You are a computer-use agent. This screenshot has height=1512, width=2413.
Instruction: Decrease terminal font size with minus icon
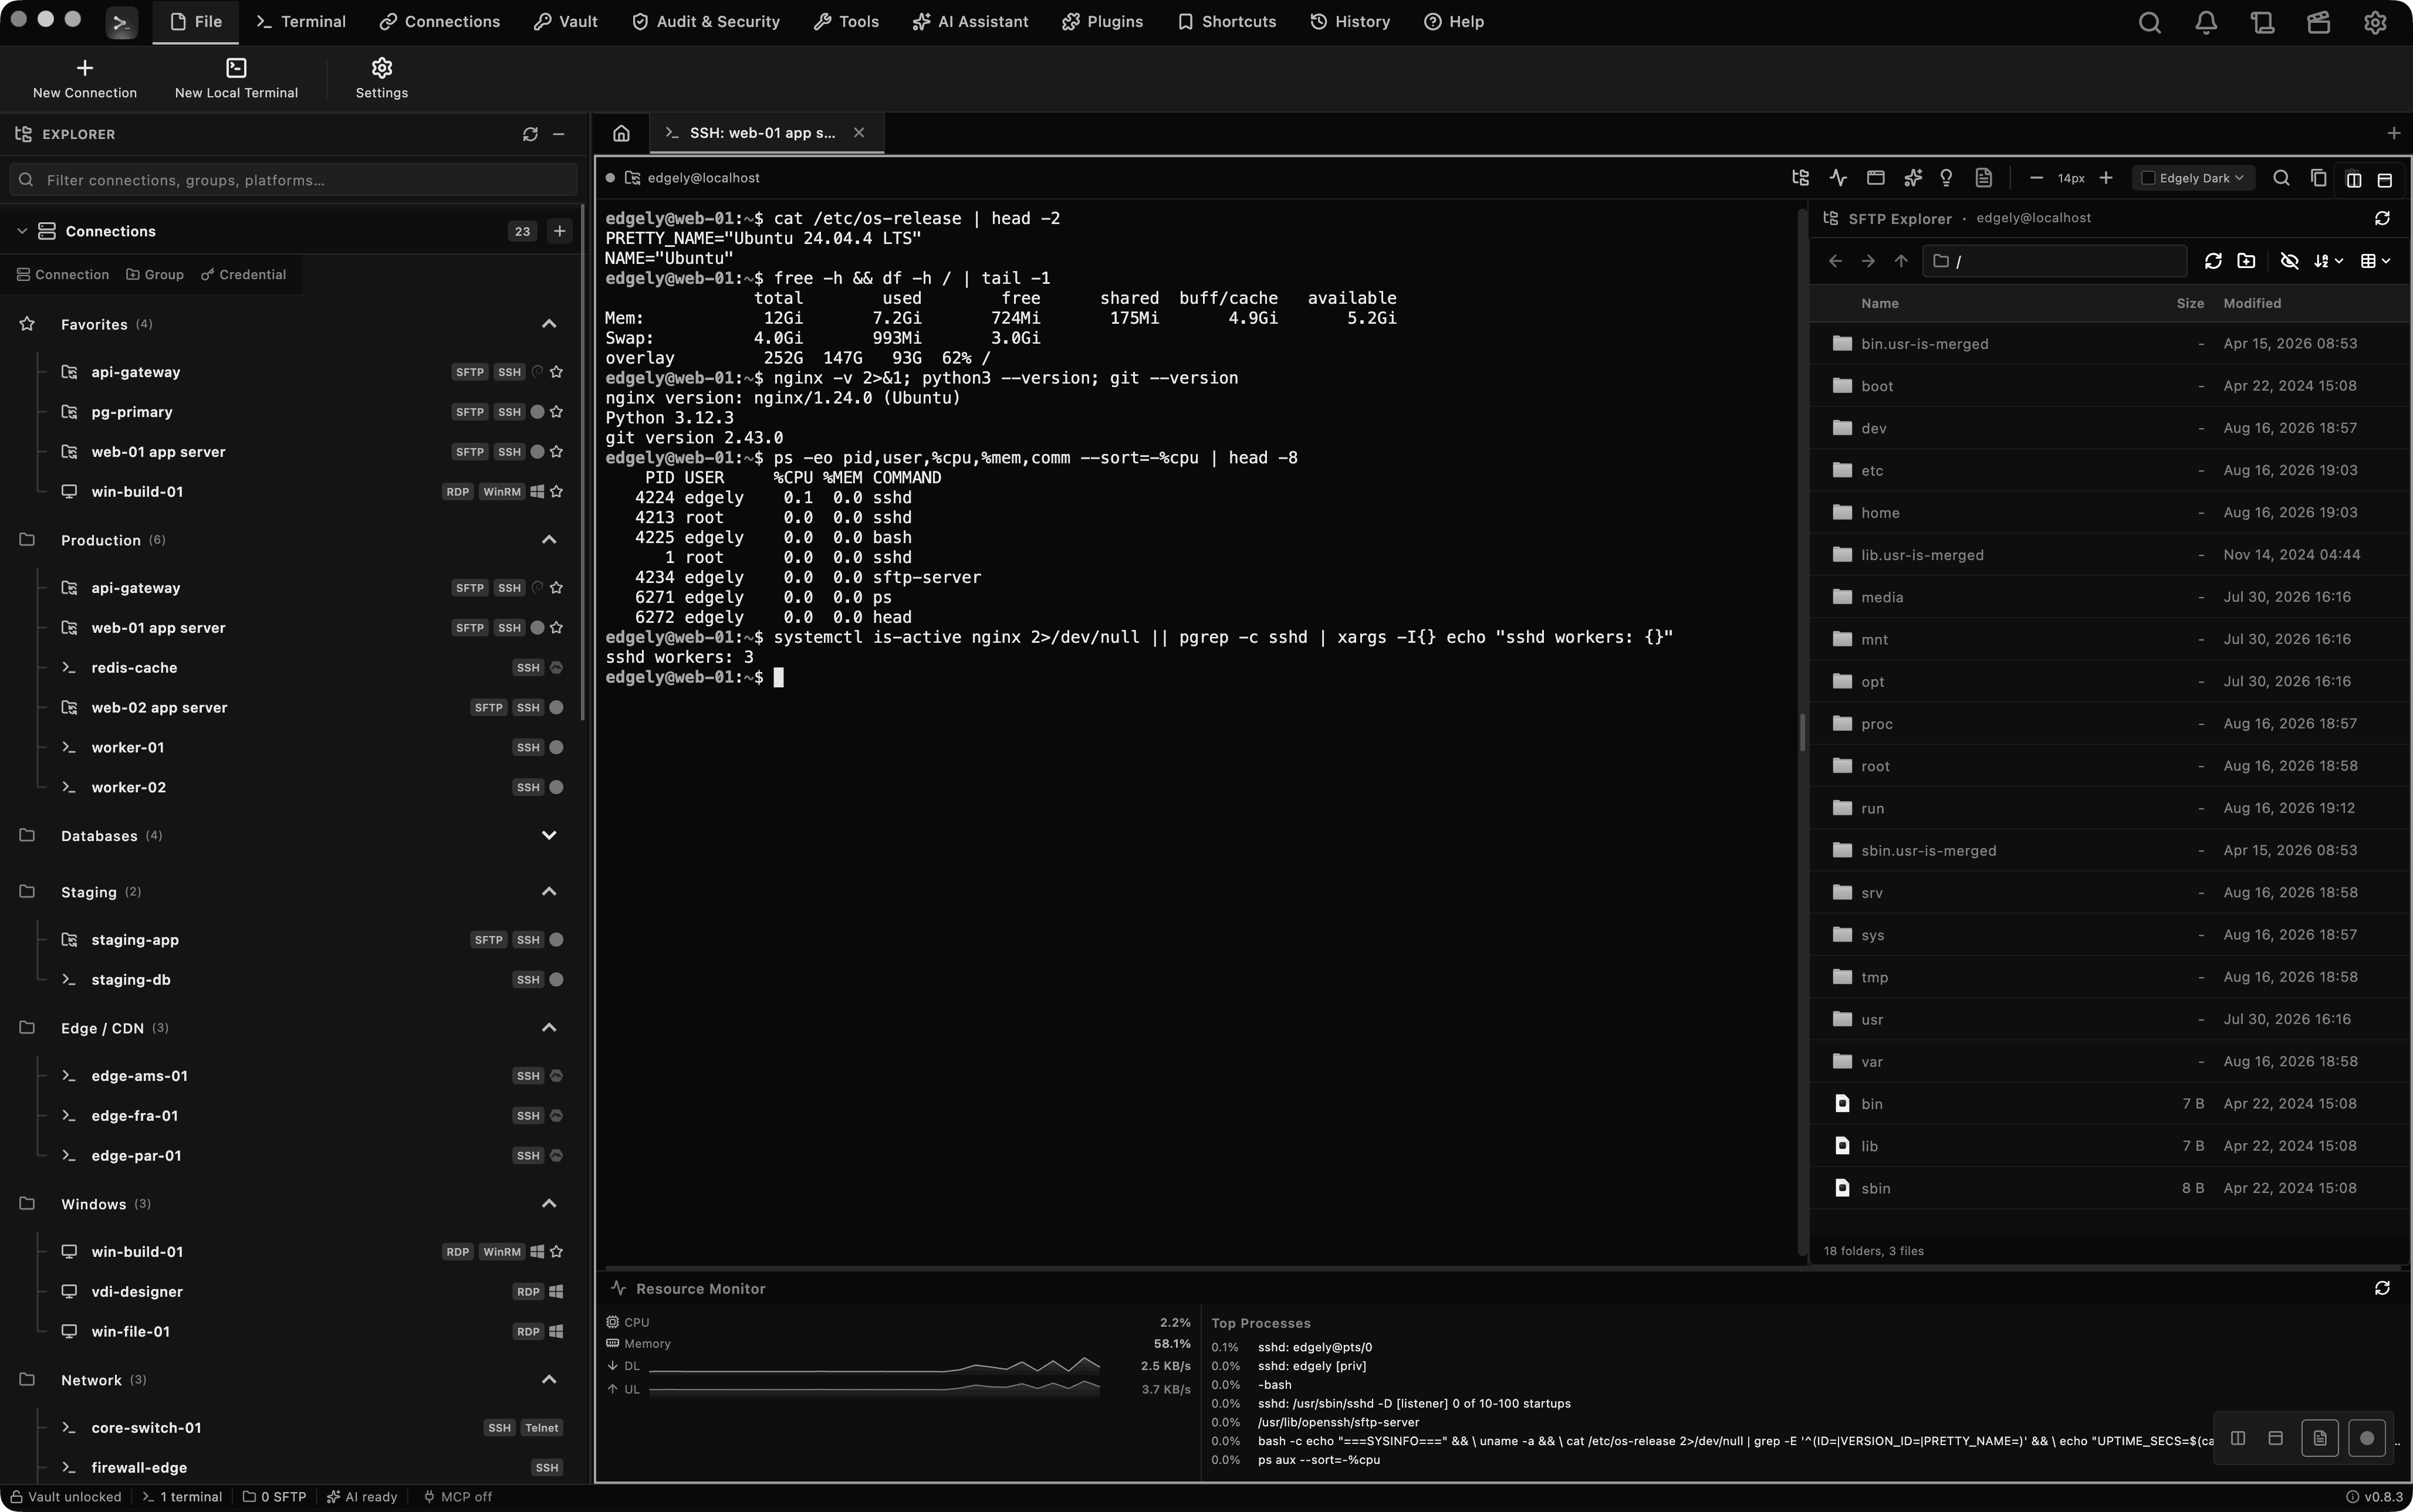pos(2036,178)
